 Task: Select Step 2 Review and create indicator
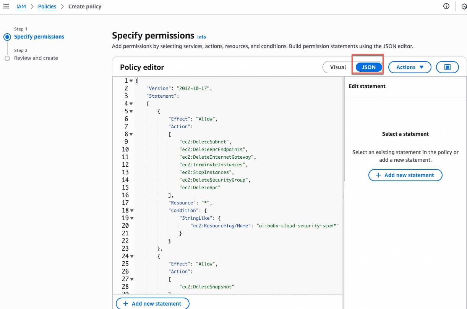(7, 58)
